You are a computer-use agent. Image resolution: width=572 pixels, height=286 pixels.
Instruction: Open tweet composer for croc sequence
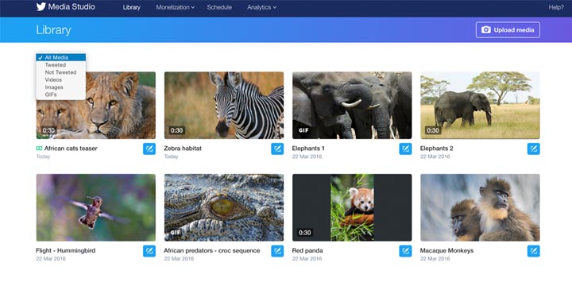(277, 251)
